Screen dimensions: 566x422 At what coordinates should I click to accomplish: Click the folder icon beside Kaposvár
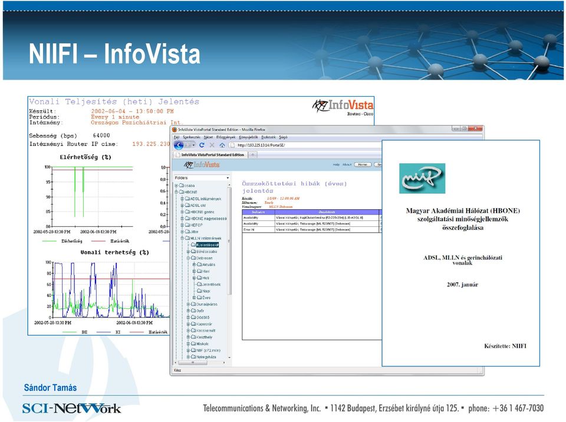[193, 324]
